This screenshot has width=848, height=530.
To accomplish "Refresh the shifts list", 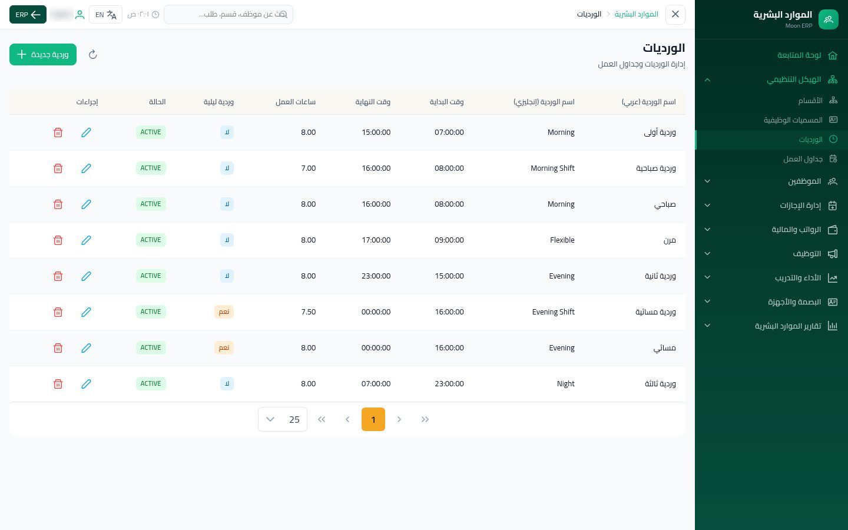I will tap(92, 55).
